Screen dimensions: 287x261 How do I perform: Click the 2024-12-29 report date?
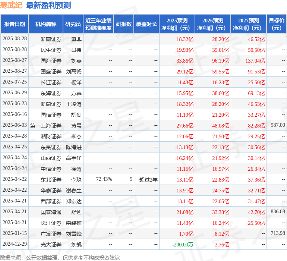15,244
